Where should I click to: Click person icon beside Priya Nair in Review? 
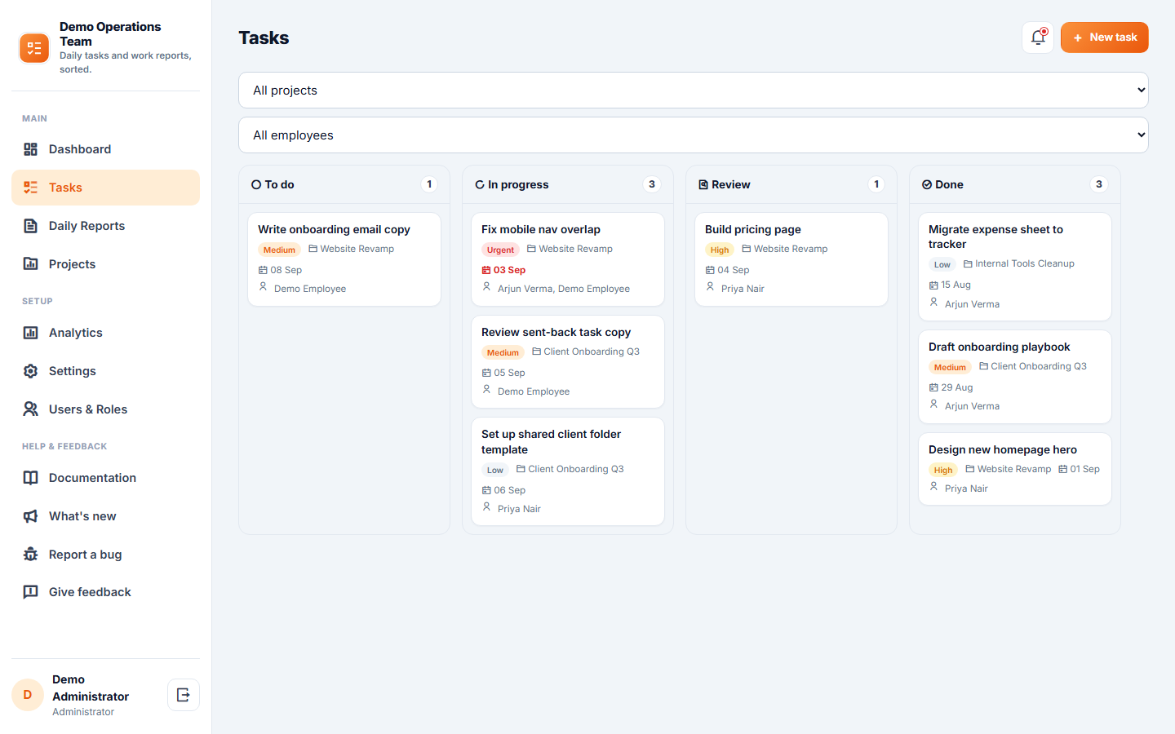click(710, 287)
